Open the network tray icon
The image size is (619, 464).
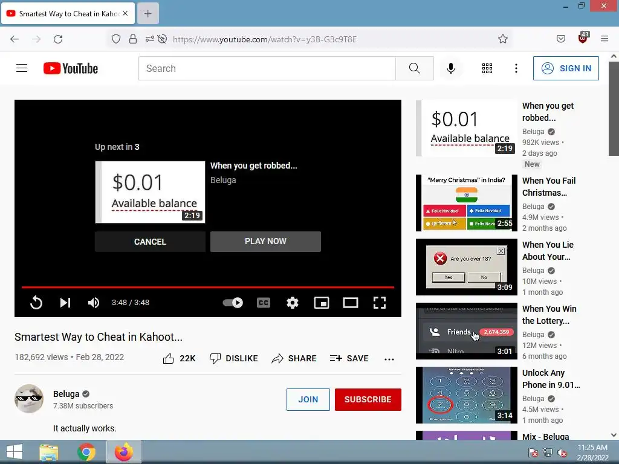point(548,453)
